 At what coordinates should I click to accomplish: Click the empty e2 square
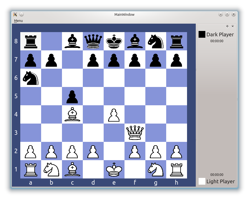114,151
